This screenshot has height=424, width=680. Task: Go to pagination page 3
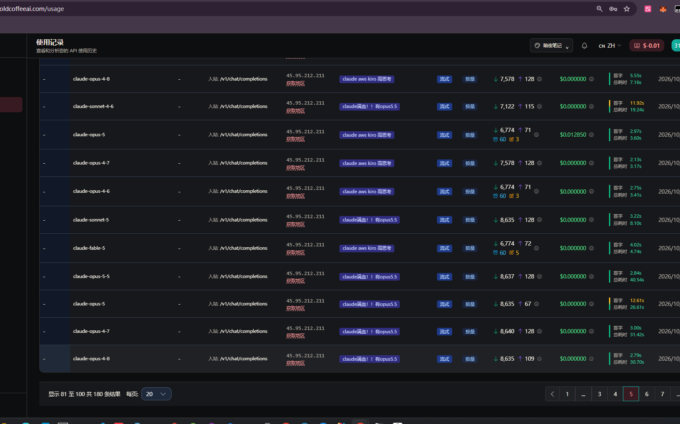tap(599, 394)
